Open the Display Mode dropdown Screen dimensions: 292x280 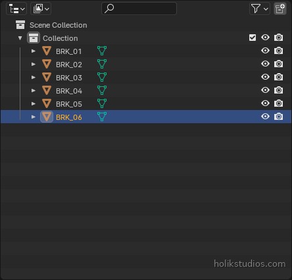tap(41, 9)
